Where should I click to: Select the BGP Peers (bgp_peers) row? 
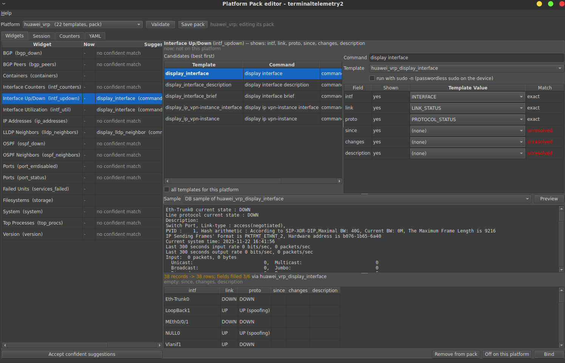(x=82, y=65)
